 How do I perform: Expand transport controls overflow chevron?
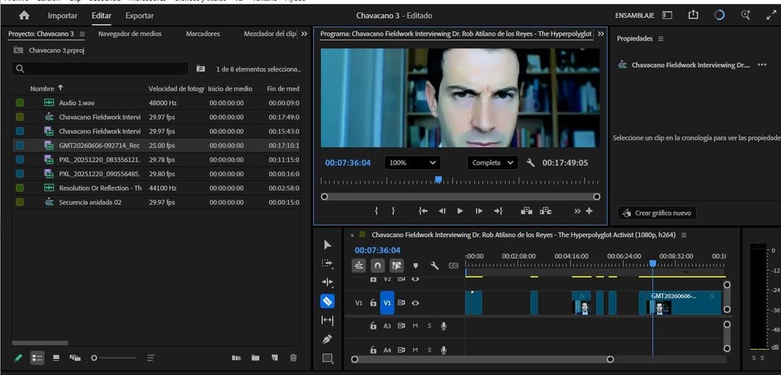tap(577, 211)
